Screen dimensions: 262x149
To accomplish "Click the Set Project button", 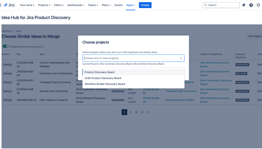I will pyautogui.click(x=255, y=36).
